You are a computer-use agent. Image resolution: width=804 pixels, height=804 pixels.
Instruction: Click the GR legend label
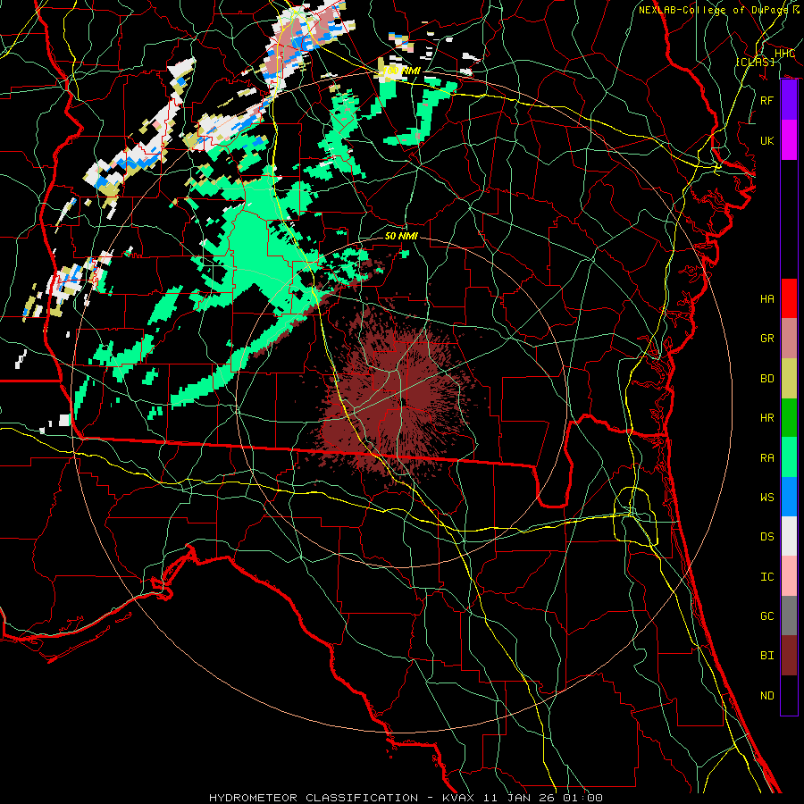click(766, 339)
